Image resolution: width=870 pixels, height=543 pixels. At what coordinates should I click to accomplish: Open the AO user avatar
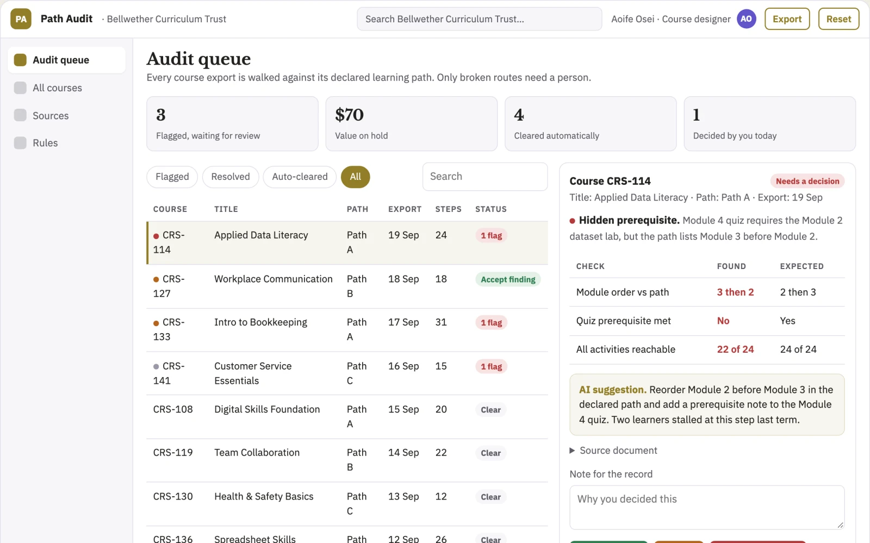746,19
